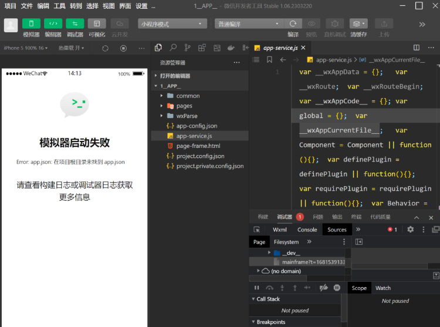Toggle the simulator (模拟器) panel button
Image resolution: width=440 pixels, height=327 pixels.
[x=31, y=23]
